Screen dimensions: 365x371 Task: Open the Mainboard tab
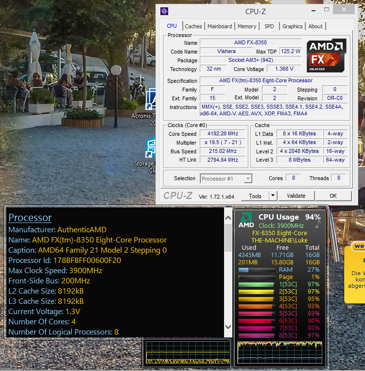point(220,26)
